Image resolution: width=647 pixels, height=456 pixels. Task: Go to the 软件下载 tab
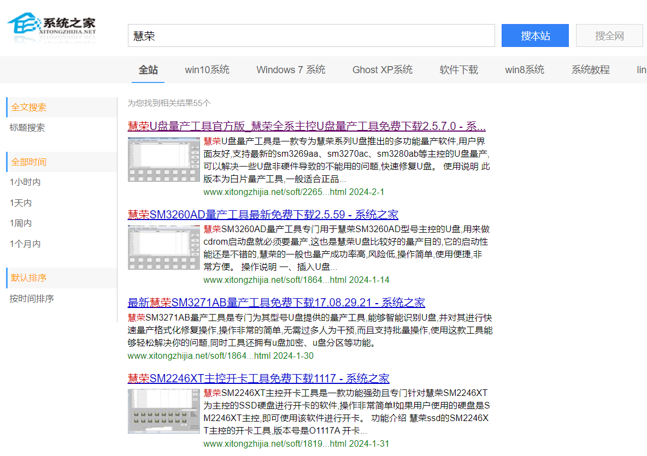[x=458, y=70]
